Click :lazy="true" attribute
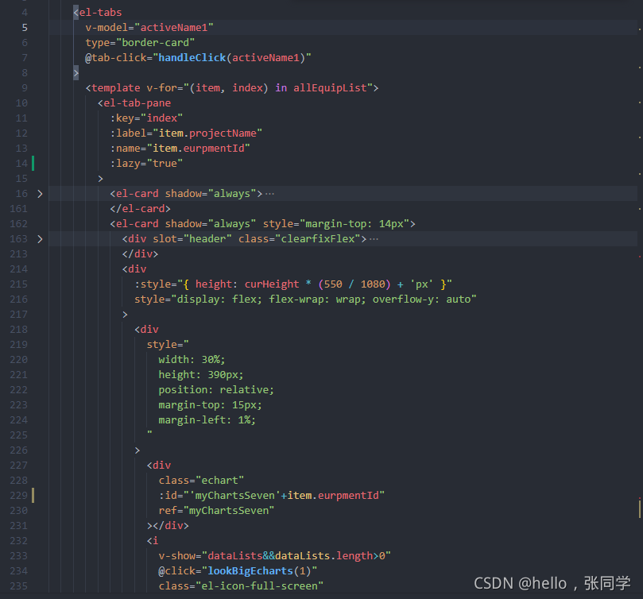The width and height of the screenshot is (643, 599). click(146, 164)
